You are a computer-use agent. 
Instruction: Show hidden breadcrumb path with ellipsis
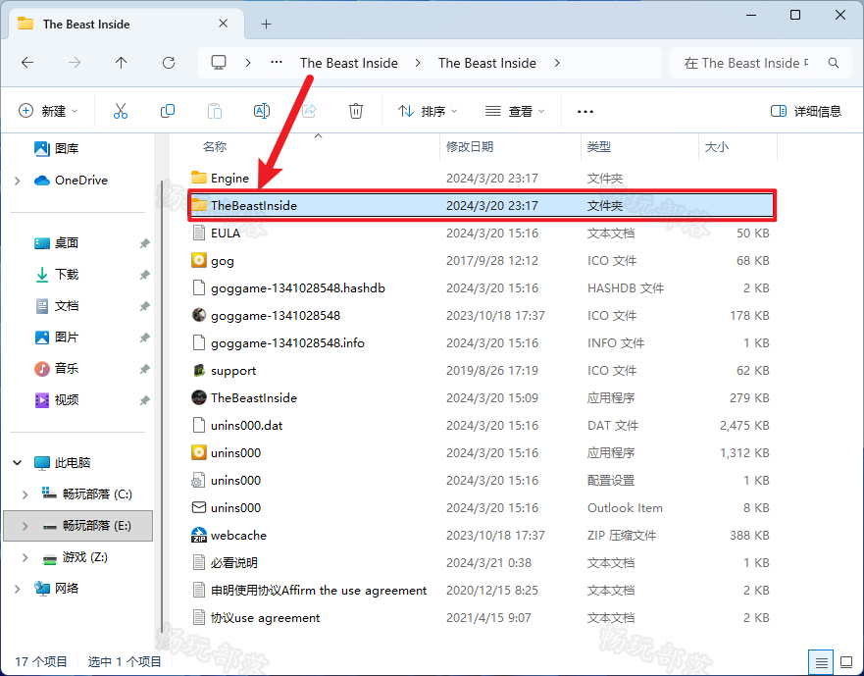coord(277,63)
